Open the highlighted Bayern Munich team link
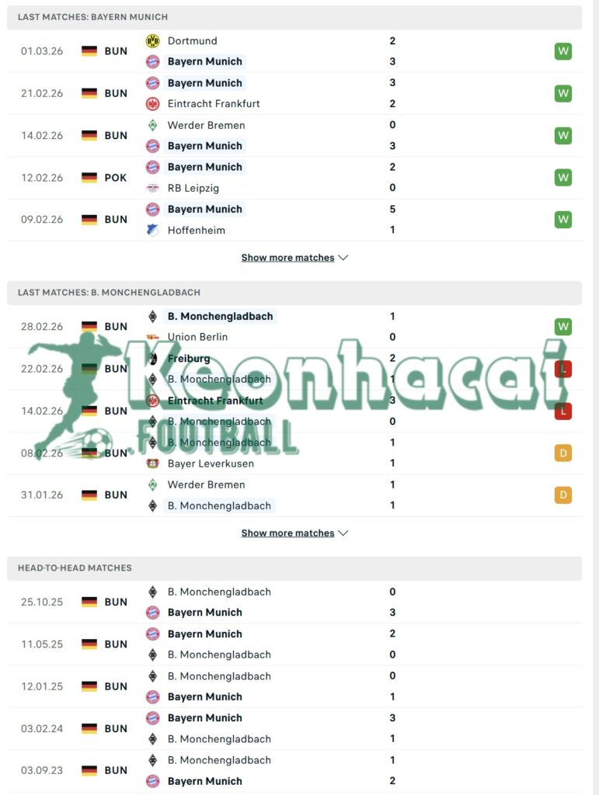The image size is (599, 795). [204, 61]
